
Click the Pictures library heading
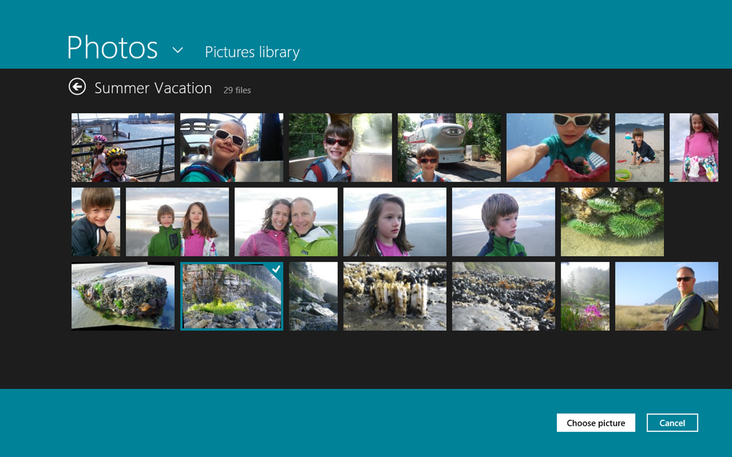(252, 52)
